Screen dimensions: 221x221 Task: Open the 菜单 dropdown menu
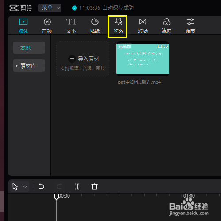(50, 8)
